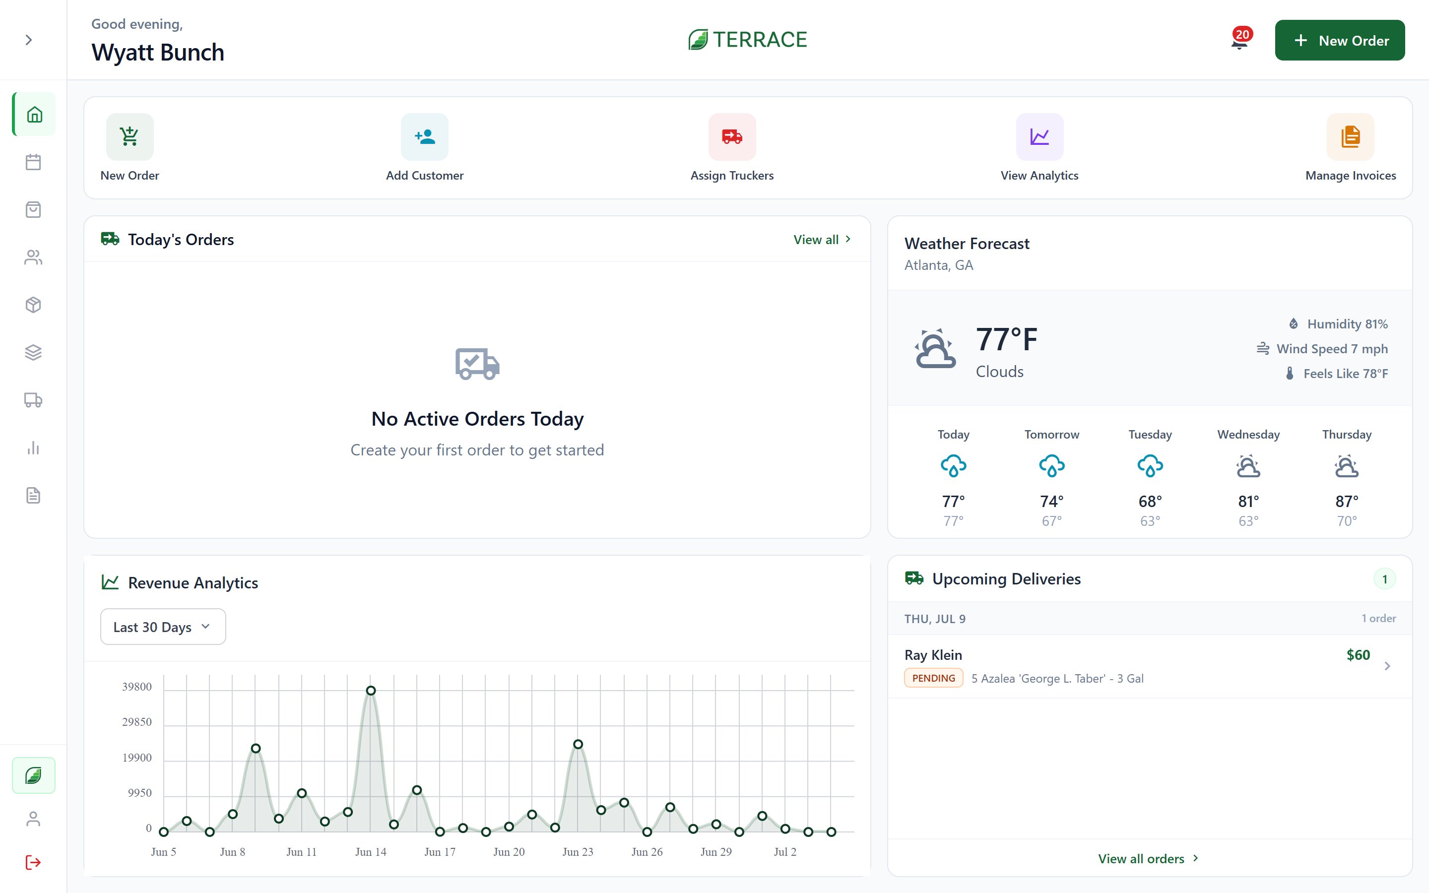Click the large current weather clouds icon
Image resolution: width=1429 pixels, height=893 pixels.
(935, 348)
